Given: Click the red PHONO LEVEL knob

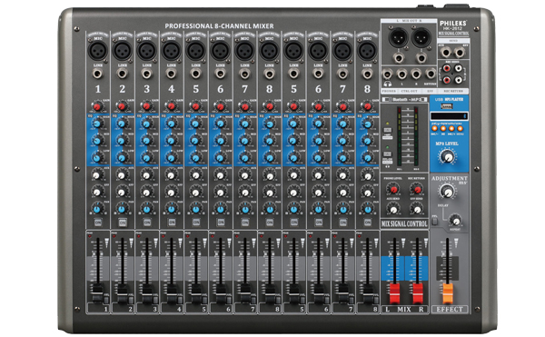Looking at the screenshot, I should (x=393, y=189).
